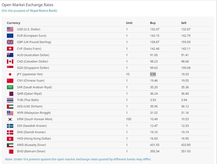Click the Swiss flag icon
Screen dimensions: 217x164
10,49
